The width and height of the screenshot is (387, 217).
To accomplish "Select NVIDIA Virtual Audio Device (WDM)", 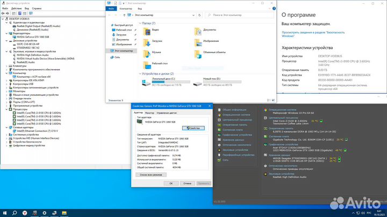I will pos(45,58).
